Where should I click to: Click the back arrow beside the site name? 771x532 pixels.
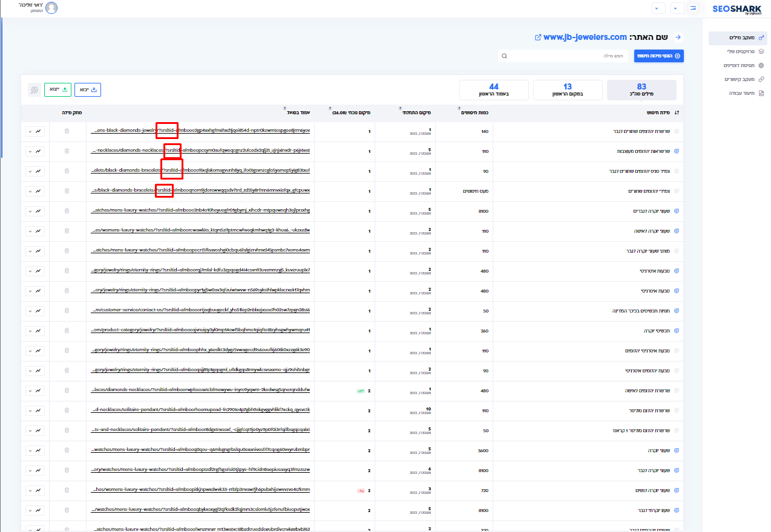[678, 37]
